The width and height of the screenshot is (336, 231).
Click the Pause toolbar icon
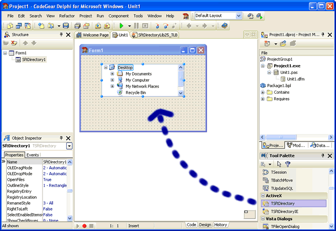point(136,26)
